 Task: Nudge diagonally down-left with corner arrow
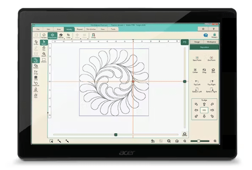(196, 116)
